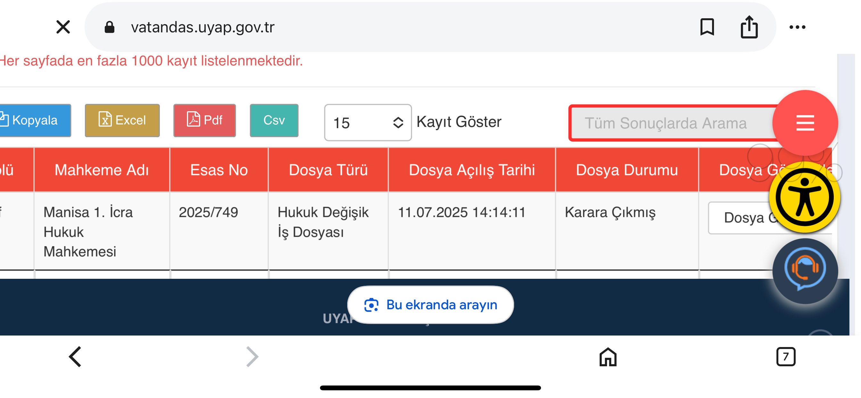The image size is (861, 398).
Task: Open the yellow accessibility widget
Action: (805, 197)
